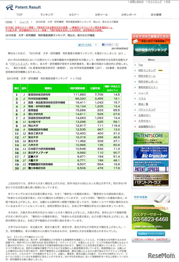Screen dimensions: 179x262
Task: Click the PATENT EXPRESS banner
Action: click(151, 166)
